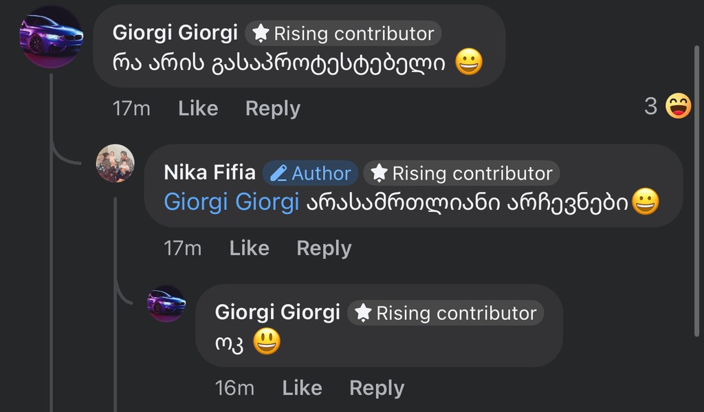Click Nika Fifia's profile picture
The image size is (704, 412).
point(115,163)
